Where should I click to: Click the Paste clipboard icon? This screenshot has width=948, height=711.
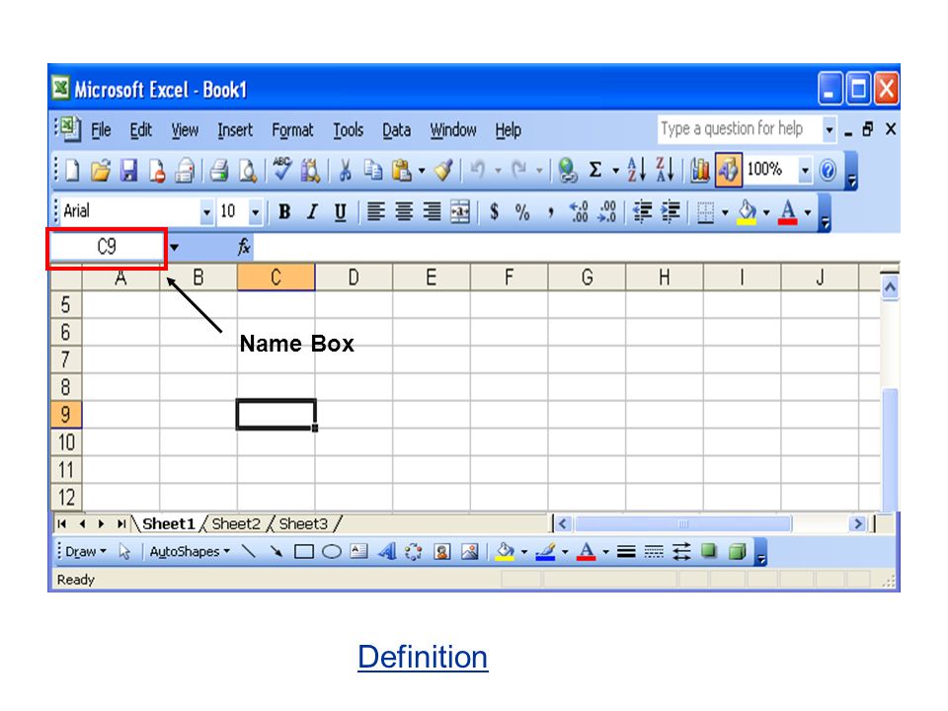402,171
